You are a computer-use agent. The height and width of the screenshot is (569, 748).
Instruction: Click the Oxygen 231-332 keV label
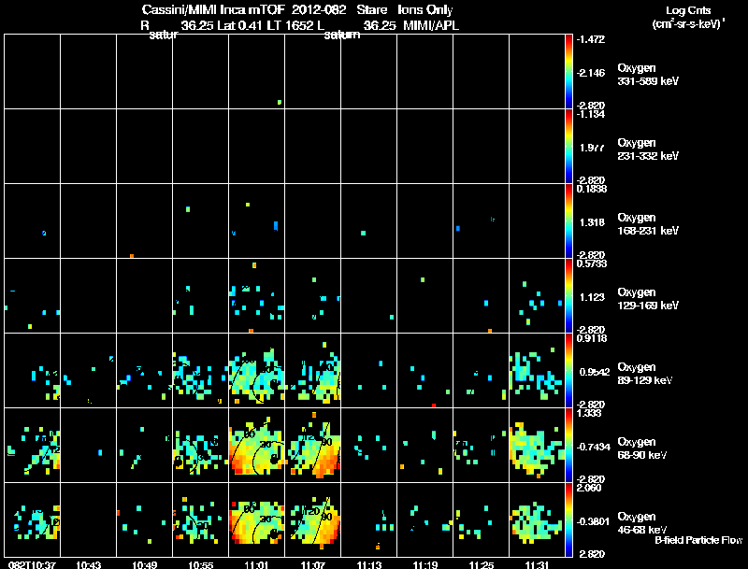(x=648, y=149)
